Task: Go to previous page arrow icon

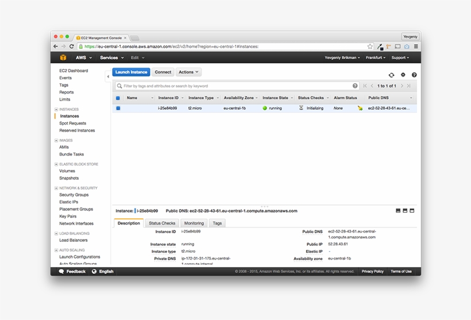Action: (x=372, y=86)
